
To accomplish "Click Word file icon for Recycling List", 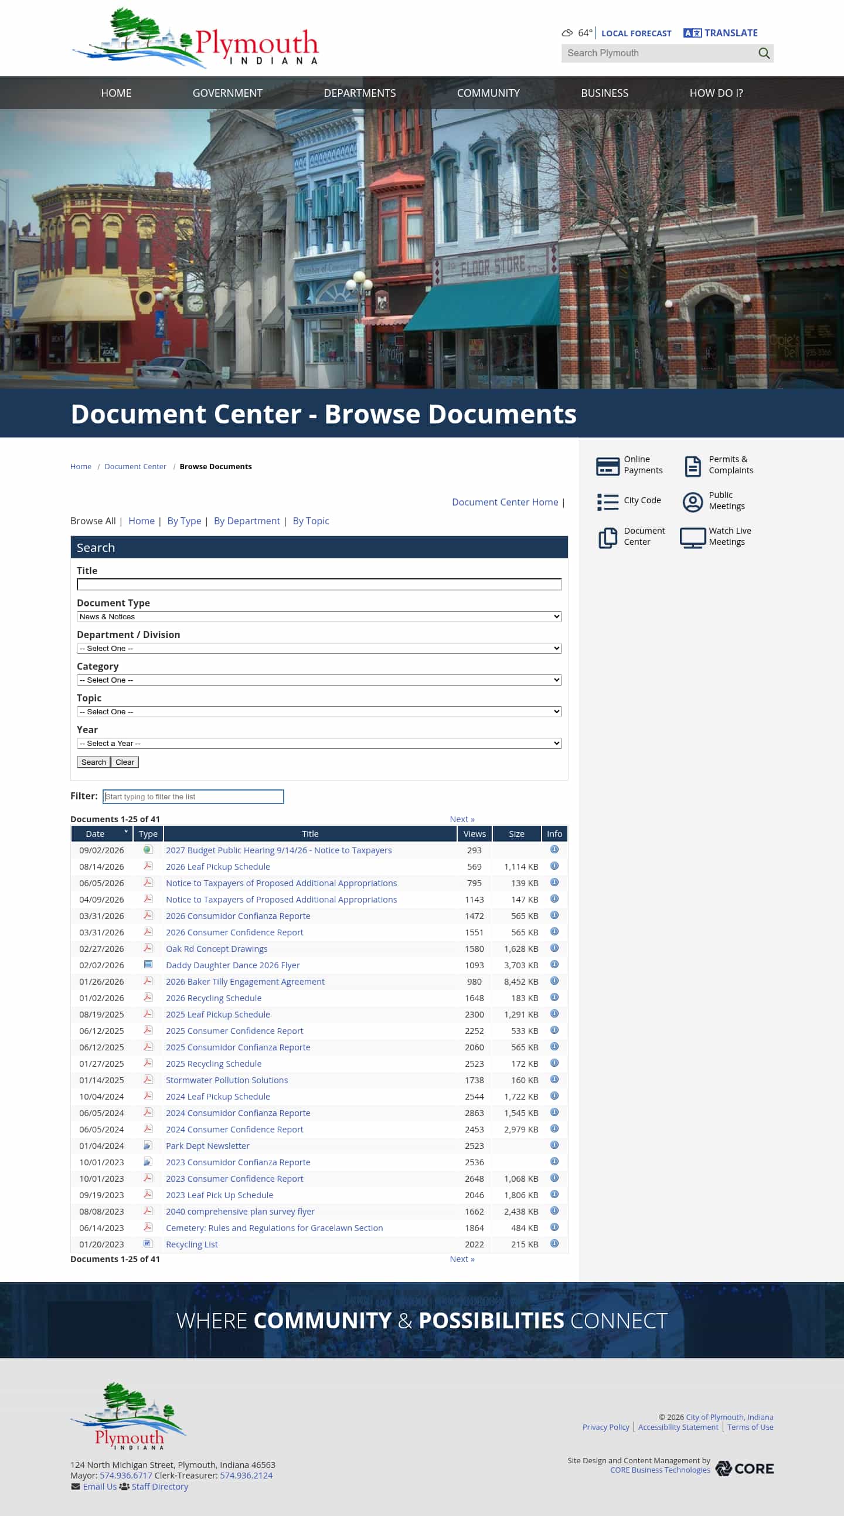I will (148, 1243).
